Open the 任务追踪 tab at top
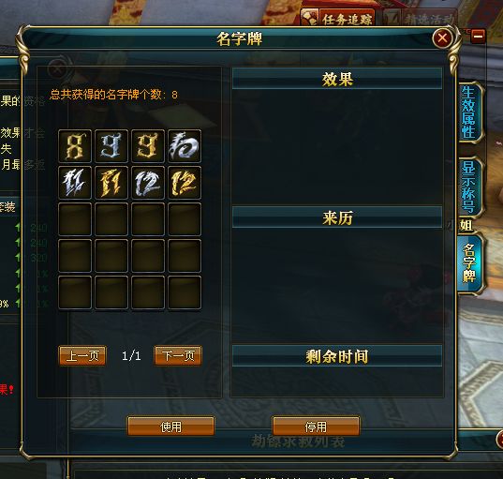Screen dimensions: 503x479 pyautogui.click(x=338, y=19)
